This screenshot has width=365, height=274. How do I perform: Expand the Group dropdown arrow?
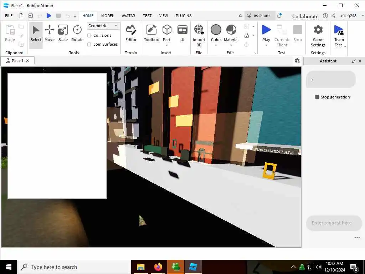point(253,26)
